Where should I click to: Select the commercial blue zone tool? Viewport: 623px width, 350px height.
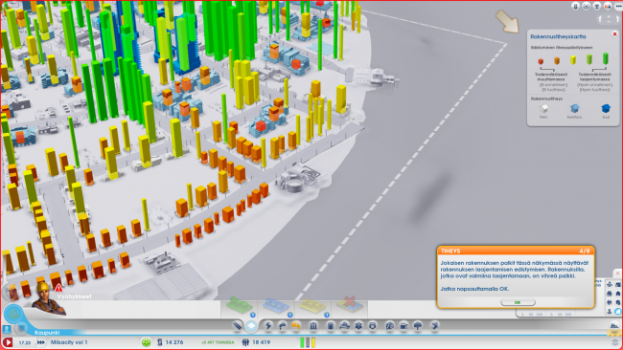[276, 306]
